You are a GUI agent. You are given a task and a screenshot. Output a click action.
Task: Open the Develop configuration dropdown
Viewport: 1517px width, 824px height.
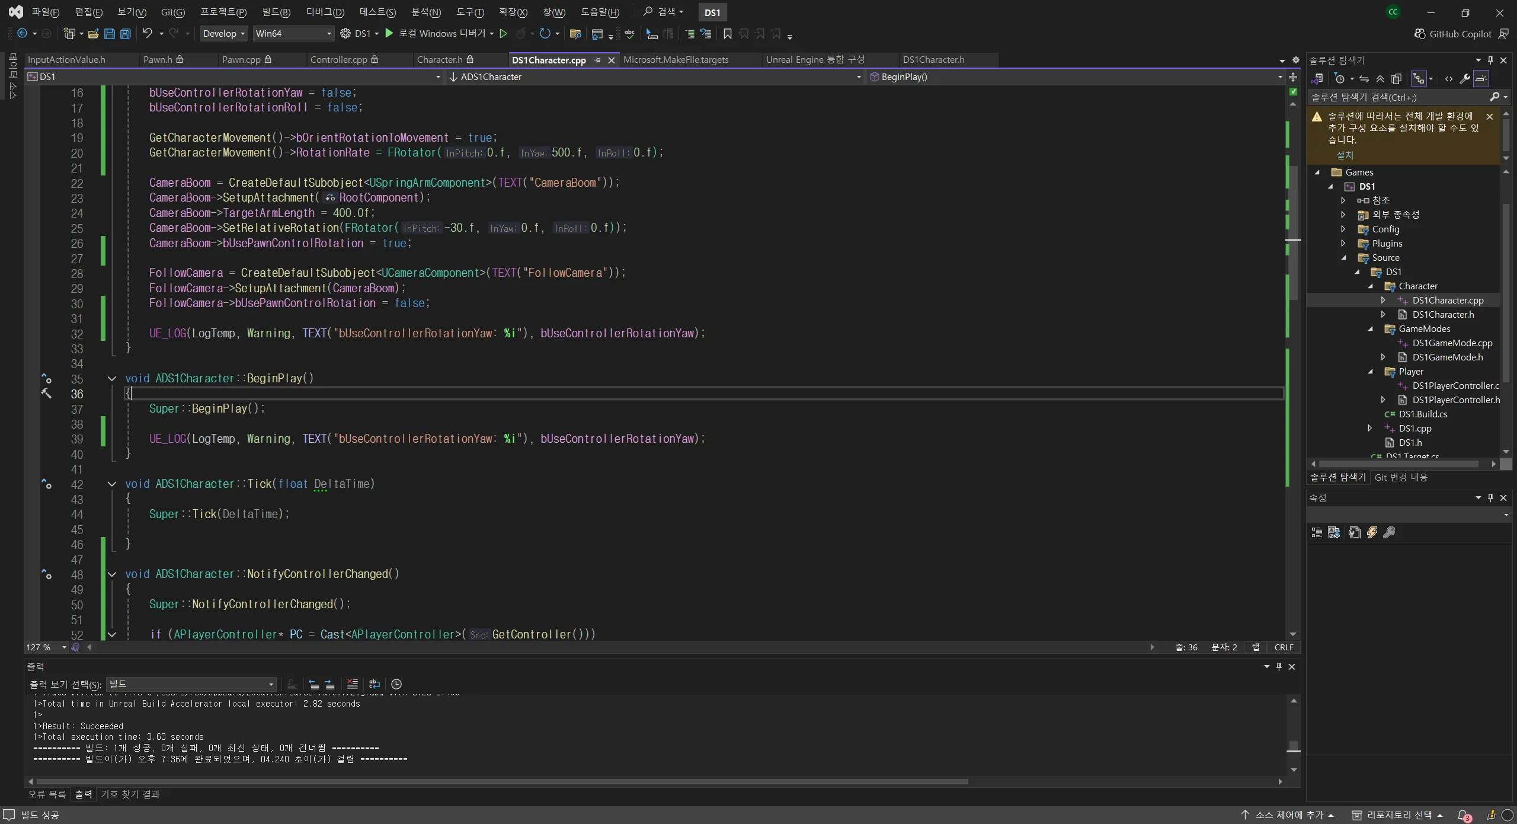tap(223, 33)
